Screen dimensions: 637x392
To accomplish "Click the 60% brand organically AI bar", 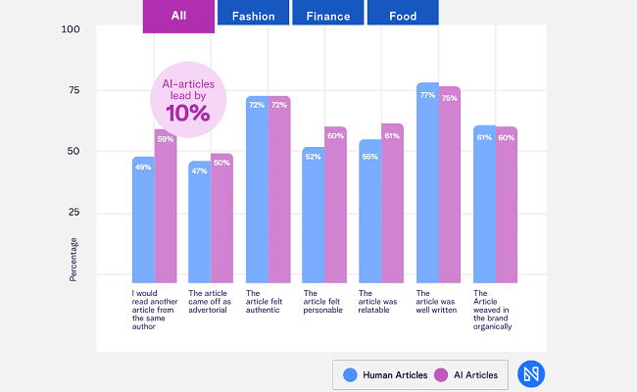I will 506,205.
